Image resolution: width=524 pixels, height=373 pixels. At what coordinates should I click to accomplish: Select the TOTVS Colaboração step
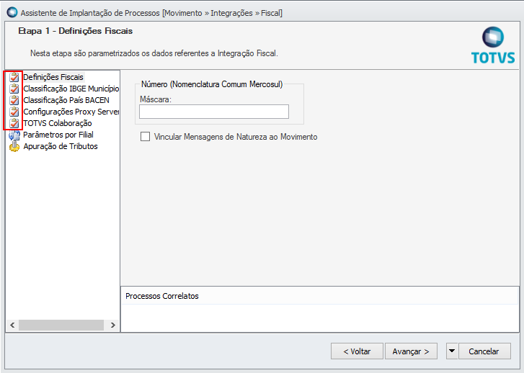click(x=58, y=123)
